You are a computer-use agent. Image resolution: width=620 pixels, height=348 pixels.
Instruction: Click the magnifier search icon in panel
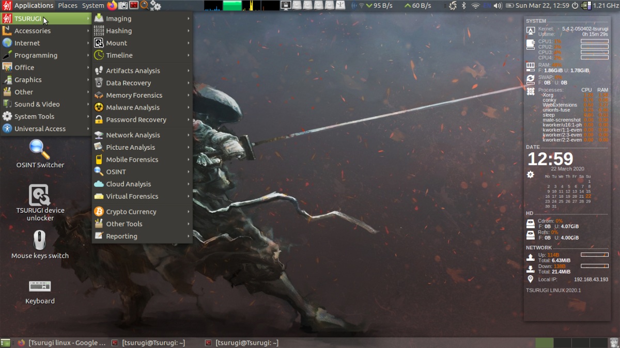(144, 6)
